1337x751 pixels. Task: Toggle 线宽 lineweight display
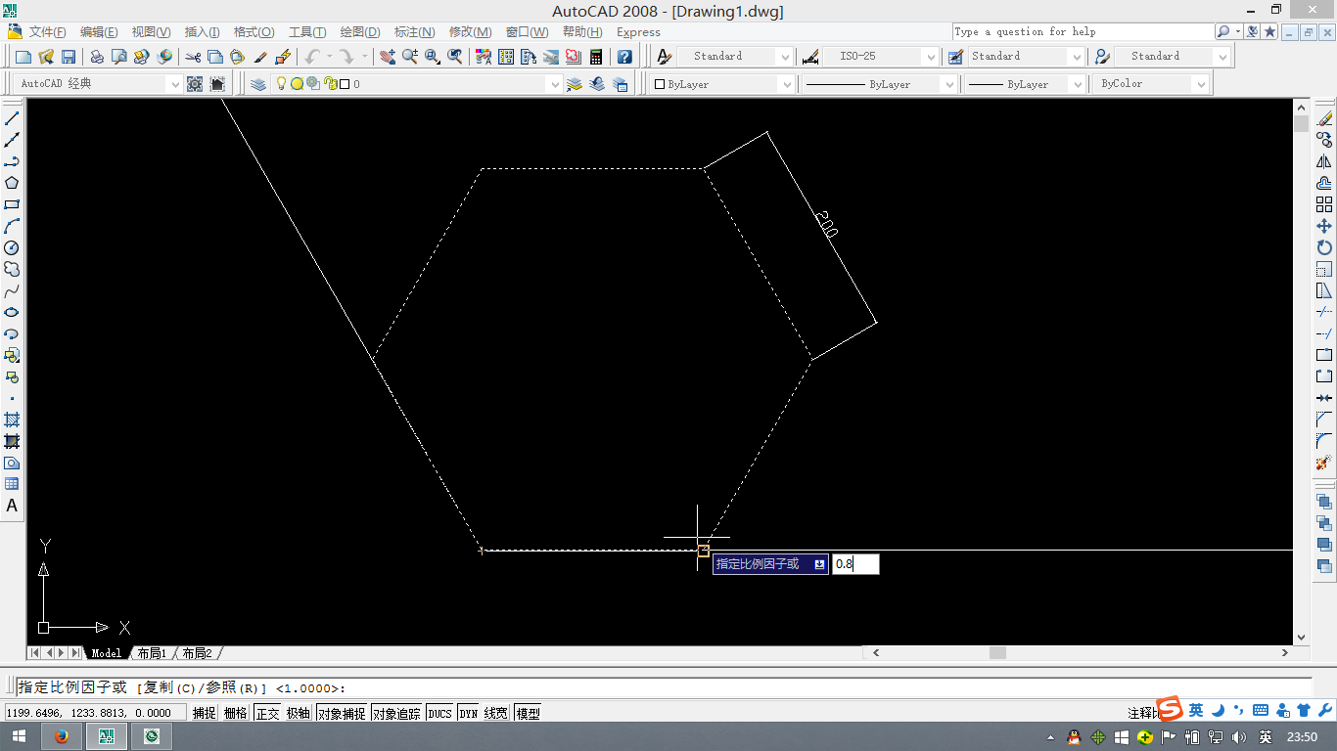(x=496, y=713)
